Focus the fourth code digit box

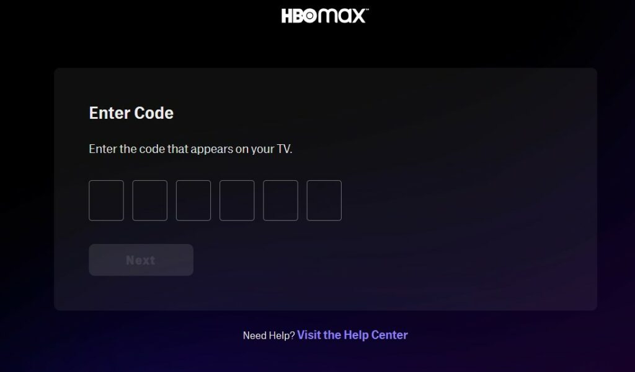pos(237,201)
